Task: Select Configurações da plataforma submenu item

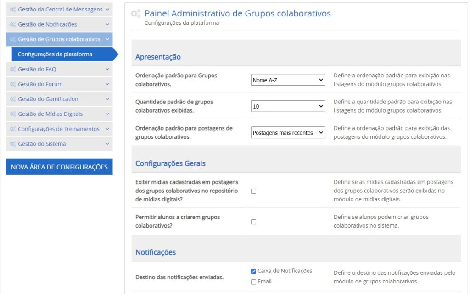Action: [55, 54]
